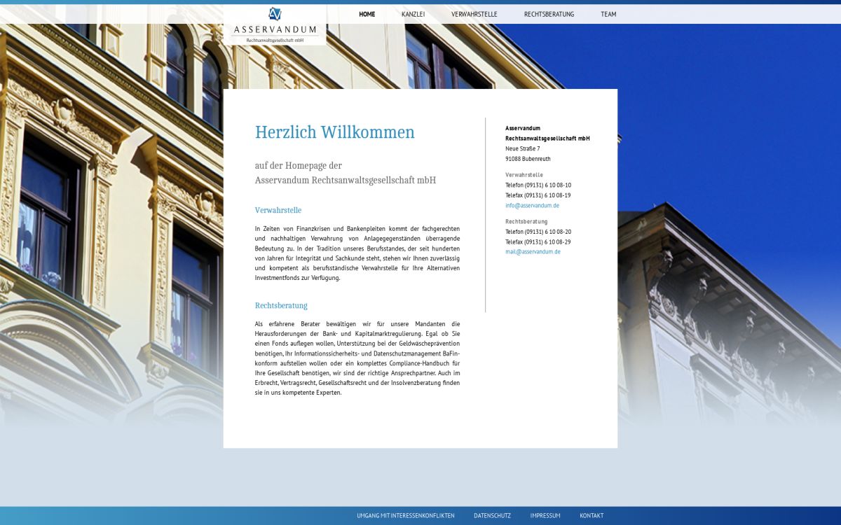Click the info@asservandum.de email link
Screen dimensions: 841x525
click(532, 205)
